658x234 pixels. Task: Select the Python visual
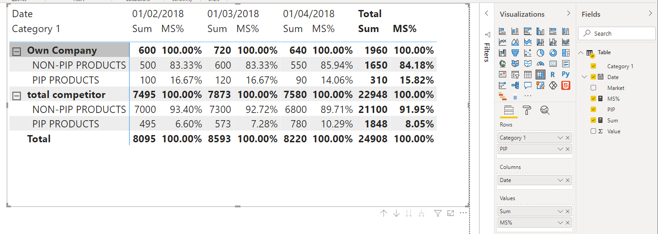click(565, 75)
